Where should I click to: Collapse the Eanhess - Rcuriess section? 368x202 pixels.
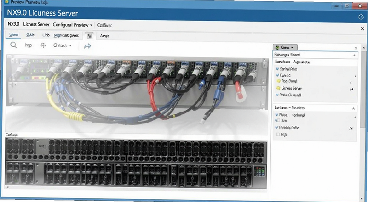tap(353, 108)
